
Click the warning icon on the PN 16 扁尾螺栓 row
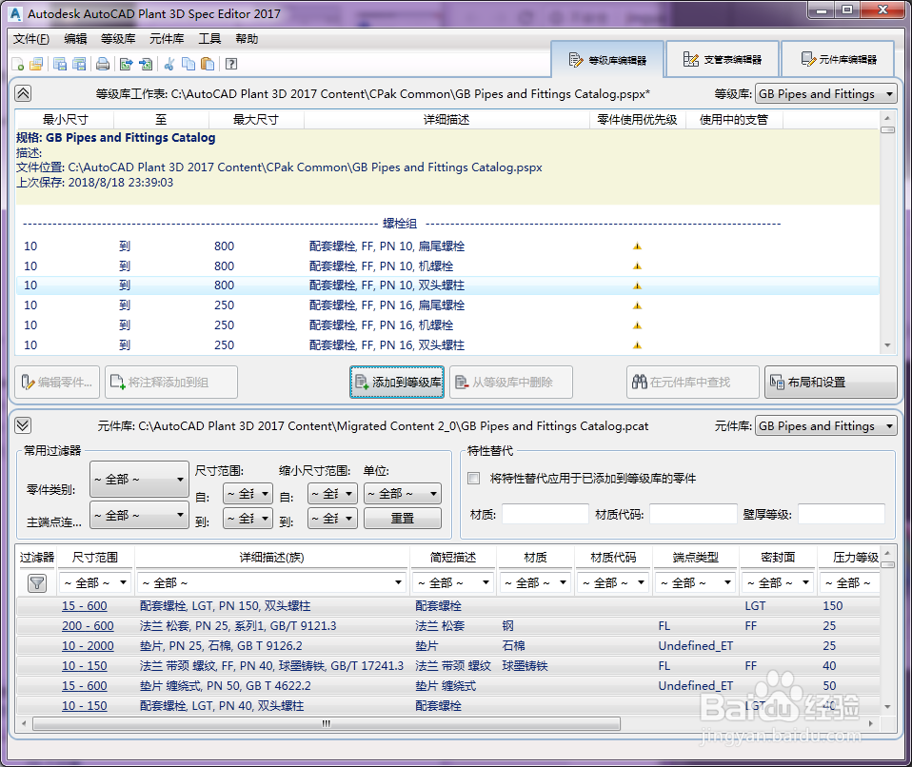click(x=638, y=305)
